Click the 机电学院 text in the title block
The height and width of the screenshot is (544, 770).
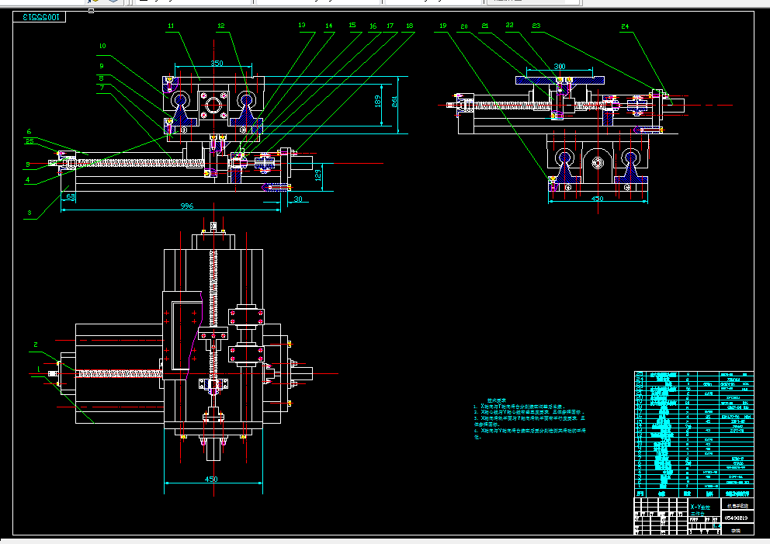(738, 504)
